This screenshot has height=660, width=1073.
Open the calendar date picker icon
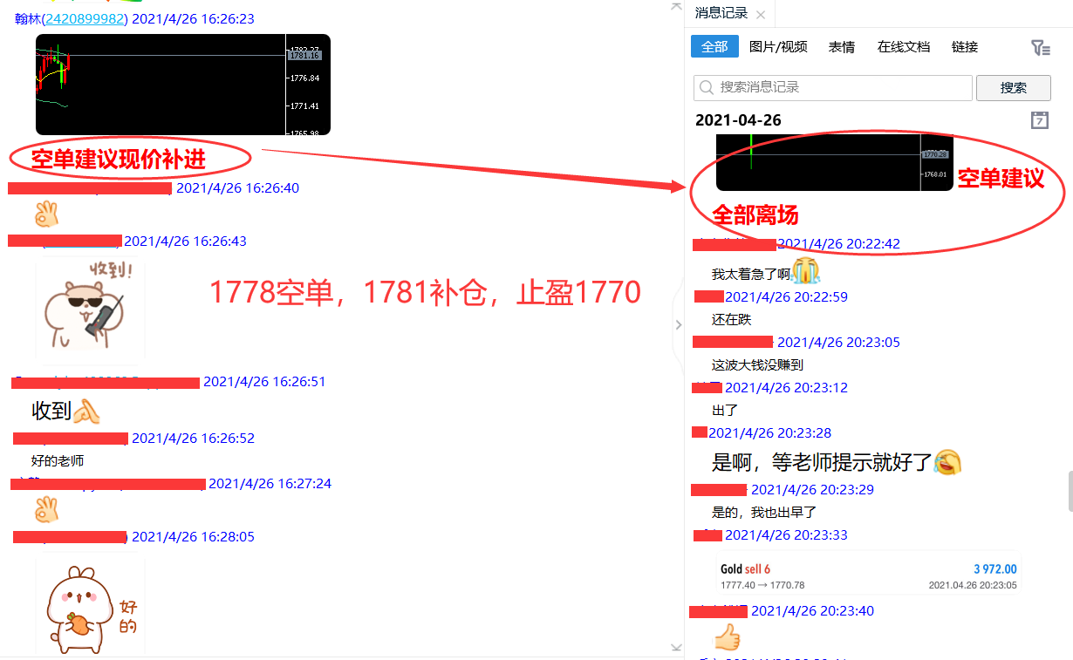(x=1039, y=120)
